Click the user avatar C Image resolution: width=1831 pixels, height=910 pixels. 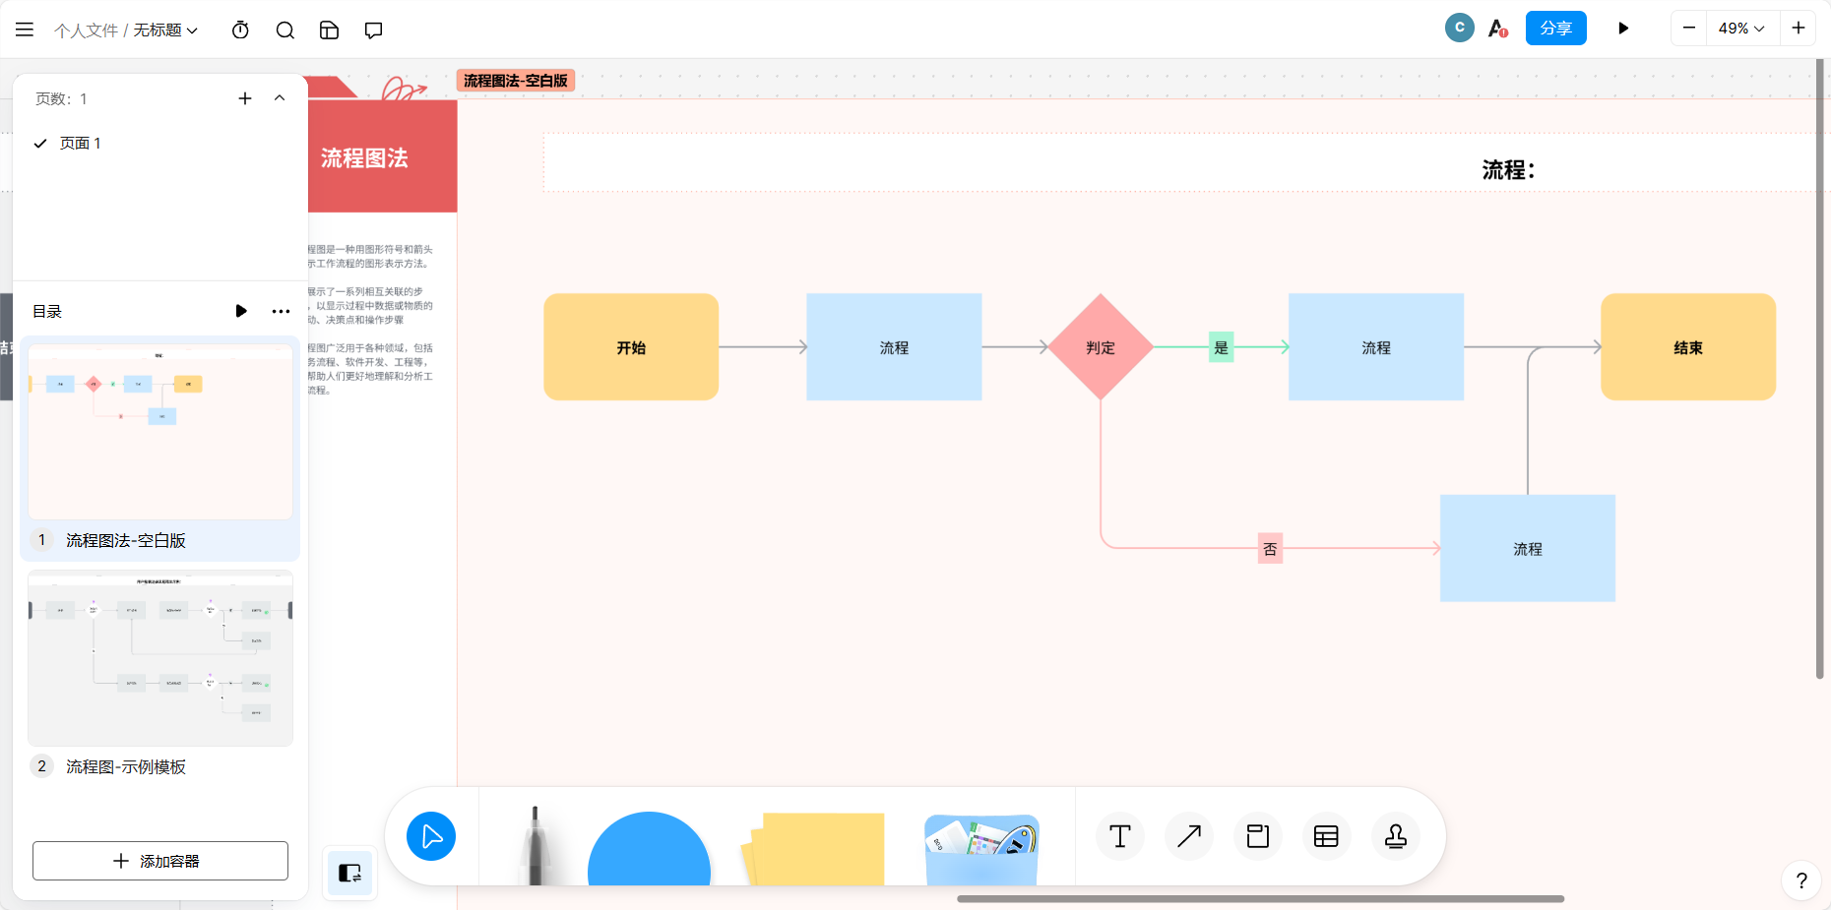click(1459, 28)
